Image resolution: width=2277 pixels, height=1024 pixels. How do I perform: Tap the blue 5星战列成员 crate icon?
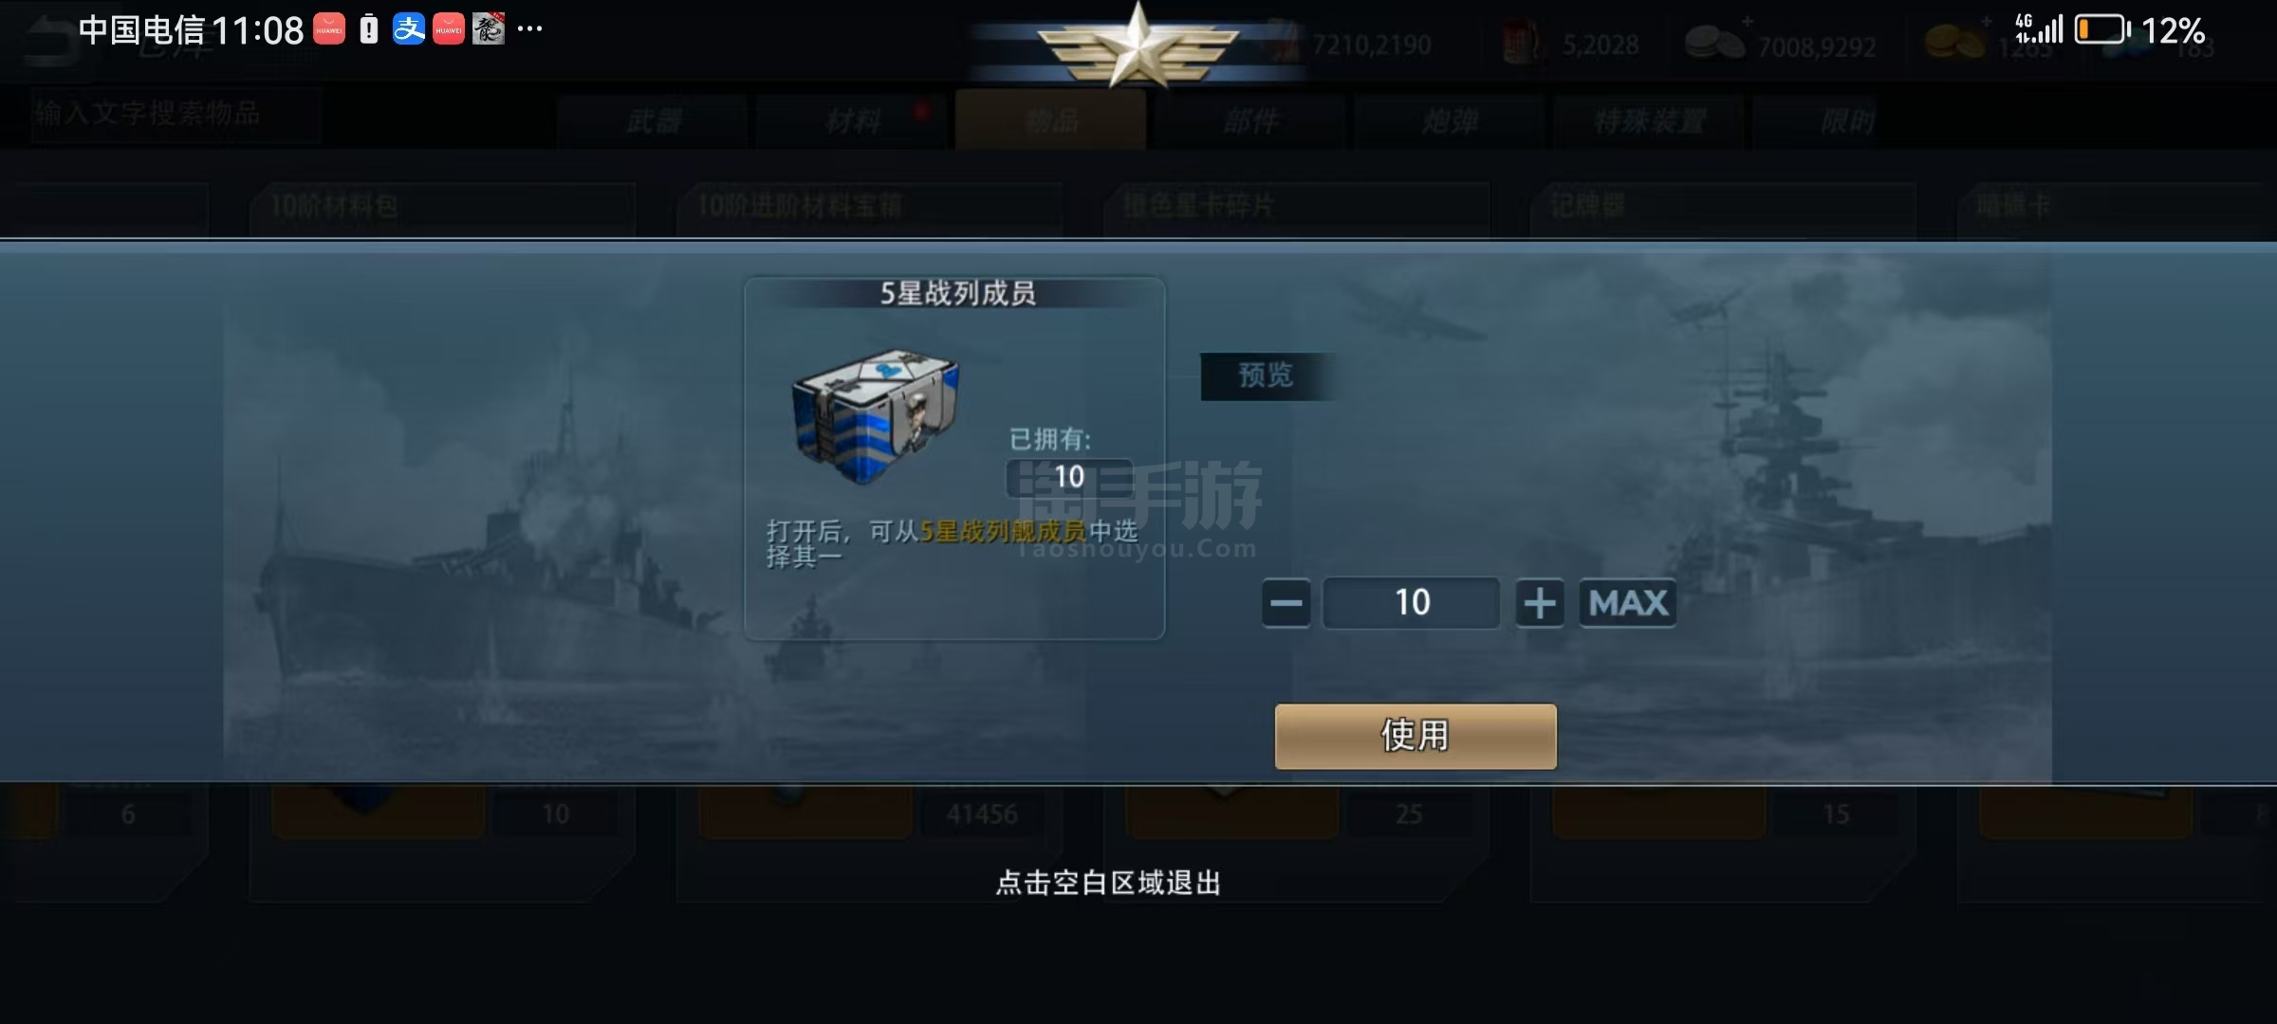[875, 415]
